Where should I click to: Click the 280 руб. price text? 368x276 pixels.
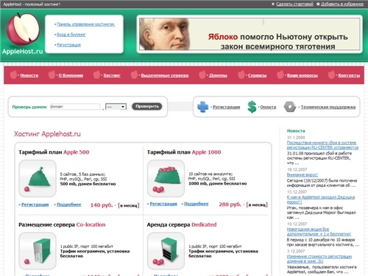click(230, 204)
